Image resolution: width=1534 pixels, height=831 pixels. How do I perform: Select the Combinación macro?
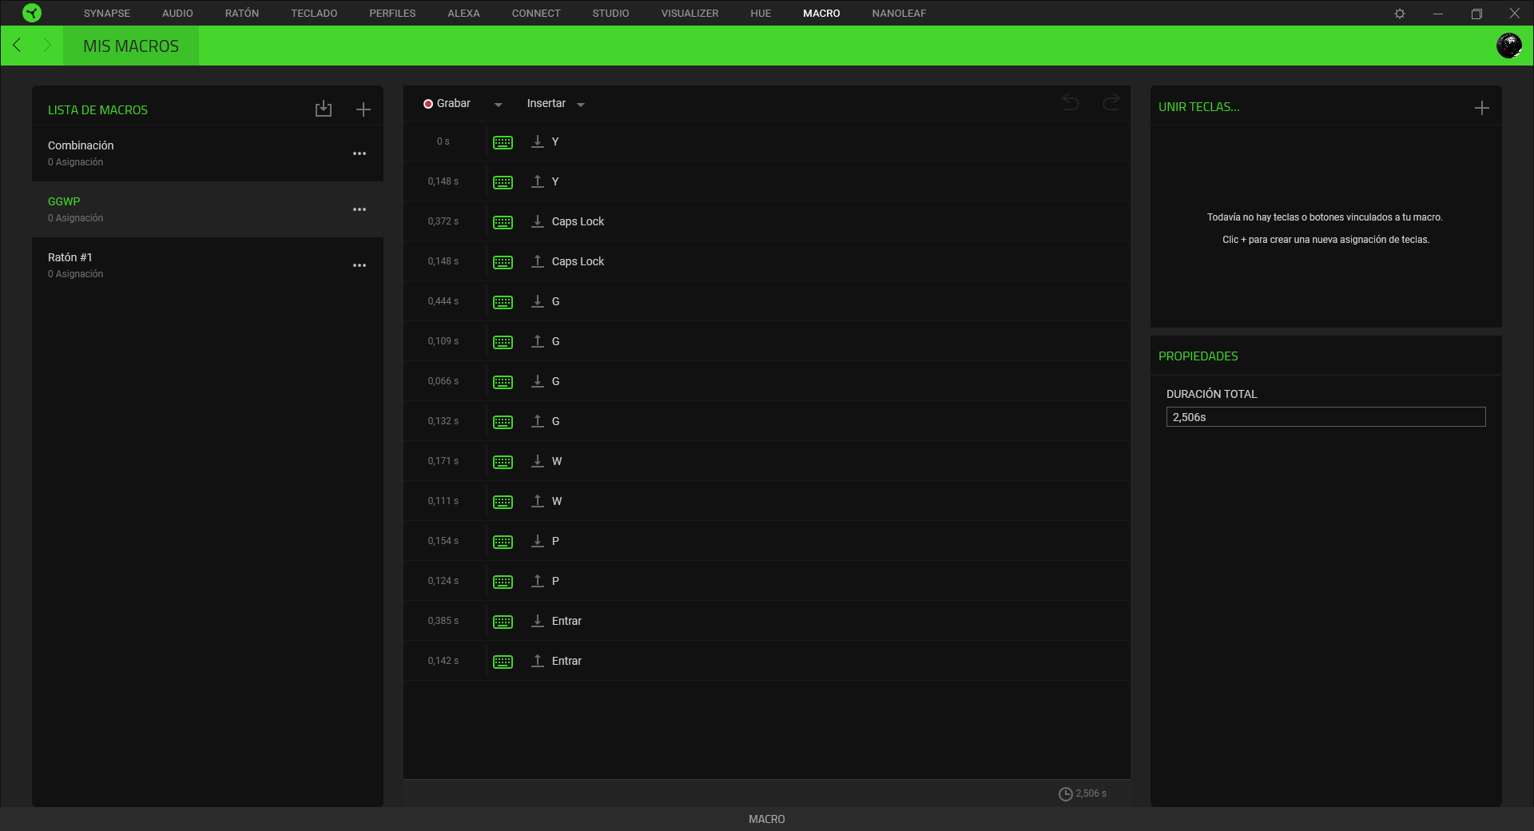coord(208,153)
